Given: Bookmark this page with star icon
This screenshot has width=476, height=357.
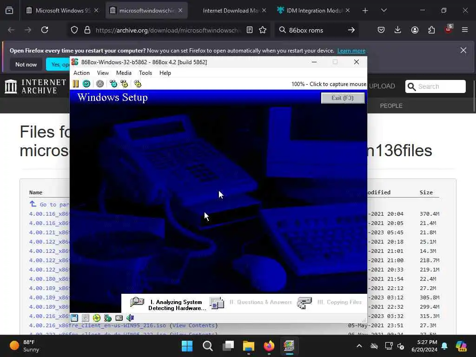Looking at the screenshot, I should tap(263, 30).
